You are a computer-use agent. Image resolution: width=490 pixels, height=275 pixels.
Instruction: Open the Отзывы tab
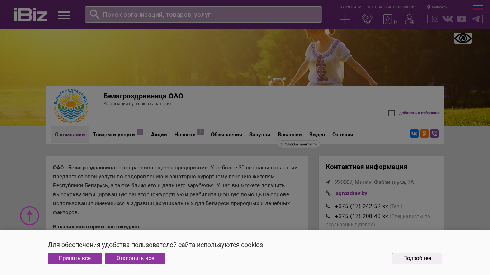click(343, 135)
